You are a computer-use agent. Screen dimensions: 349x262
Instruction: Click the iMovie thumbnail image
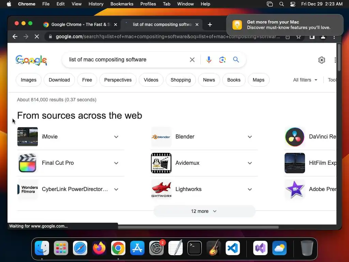point(28,136)
